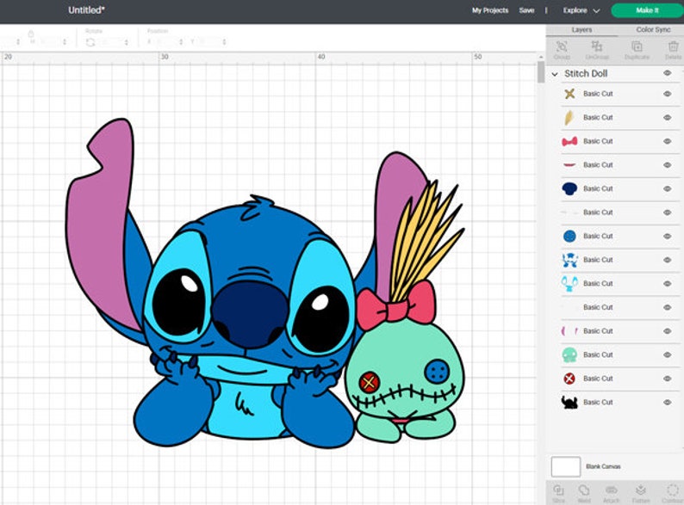Click the Blank Canvas white swatch

566,466
